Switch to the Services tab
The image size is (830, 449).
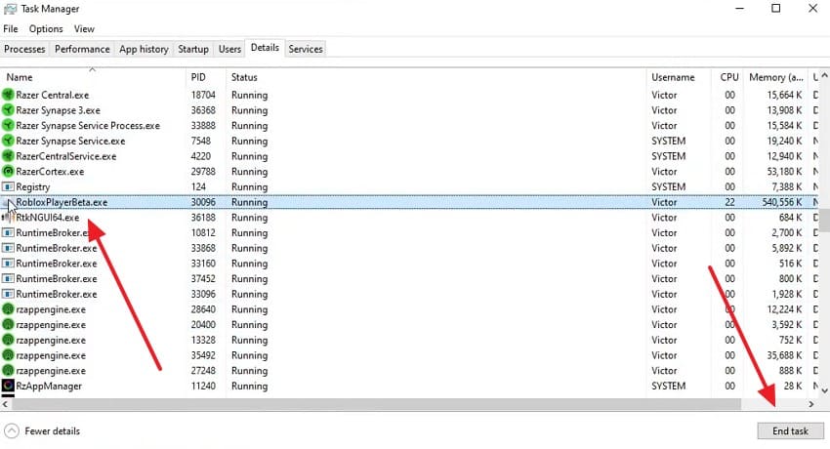click(306, 49)
